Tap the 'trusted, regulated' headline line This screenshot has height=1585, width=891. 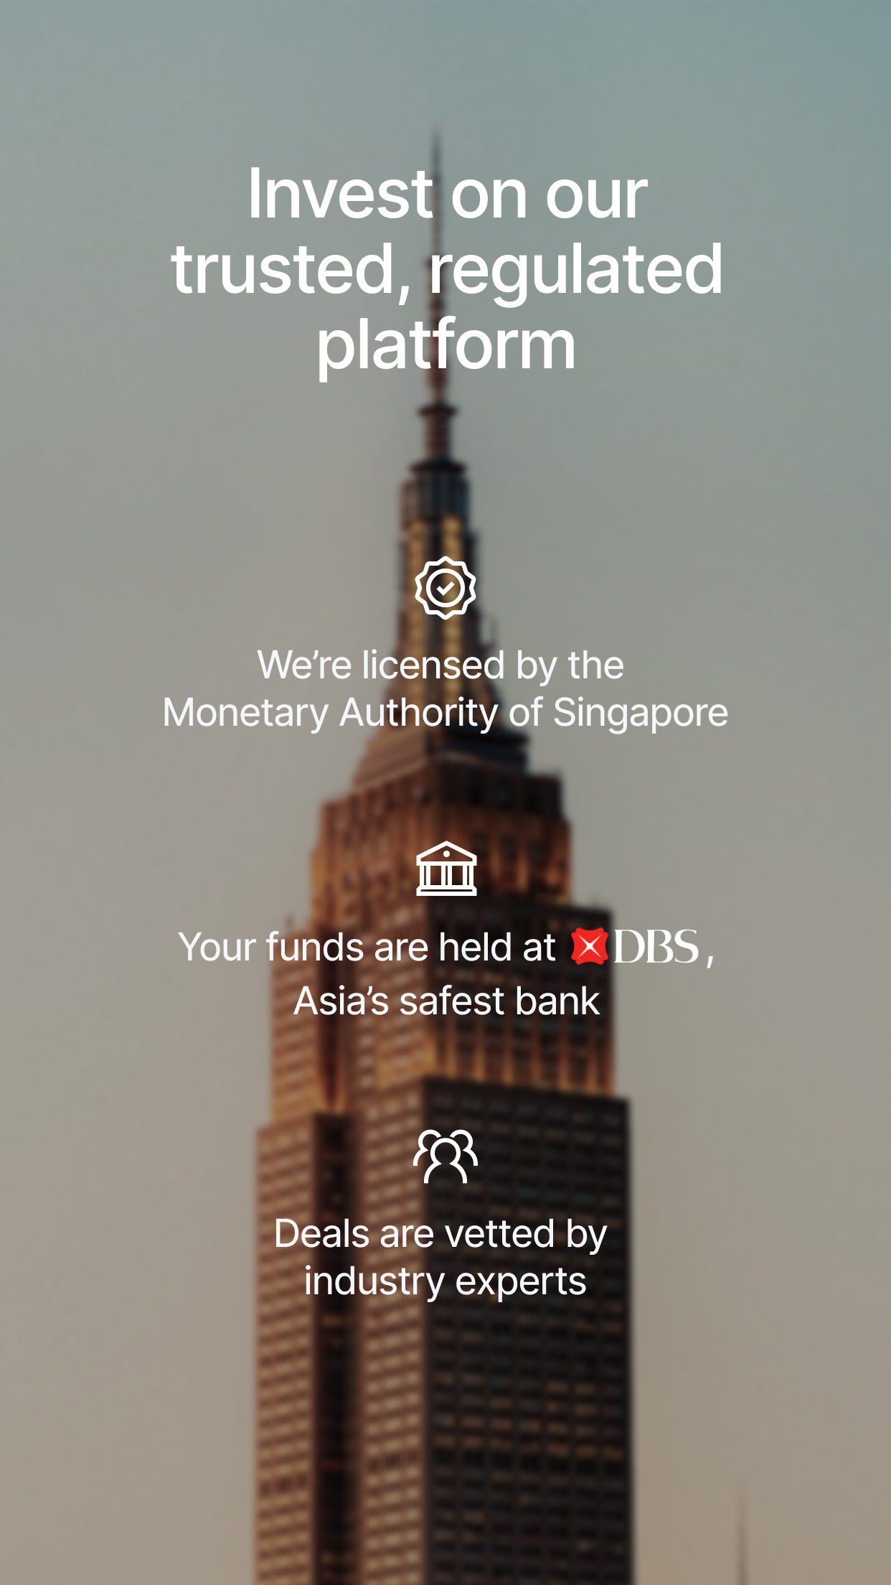click(x=447, y=269)
